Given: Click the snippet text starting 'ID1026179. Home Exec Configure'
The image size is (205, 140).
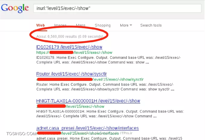Looking at the screenshot, I should 109,60.
